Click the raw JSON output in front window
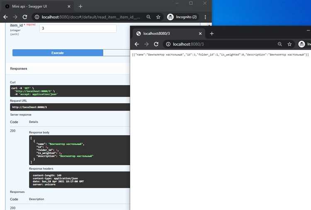 (220, 55)
